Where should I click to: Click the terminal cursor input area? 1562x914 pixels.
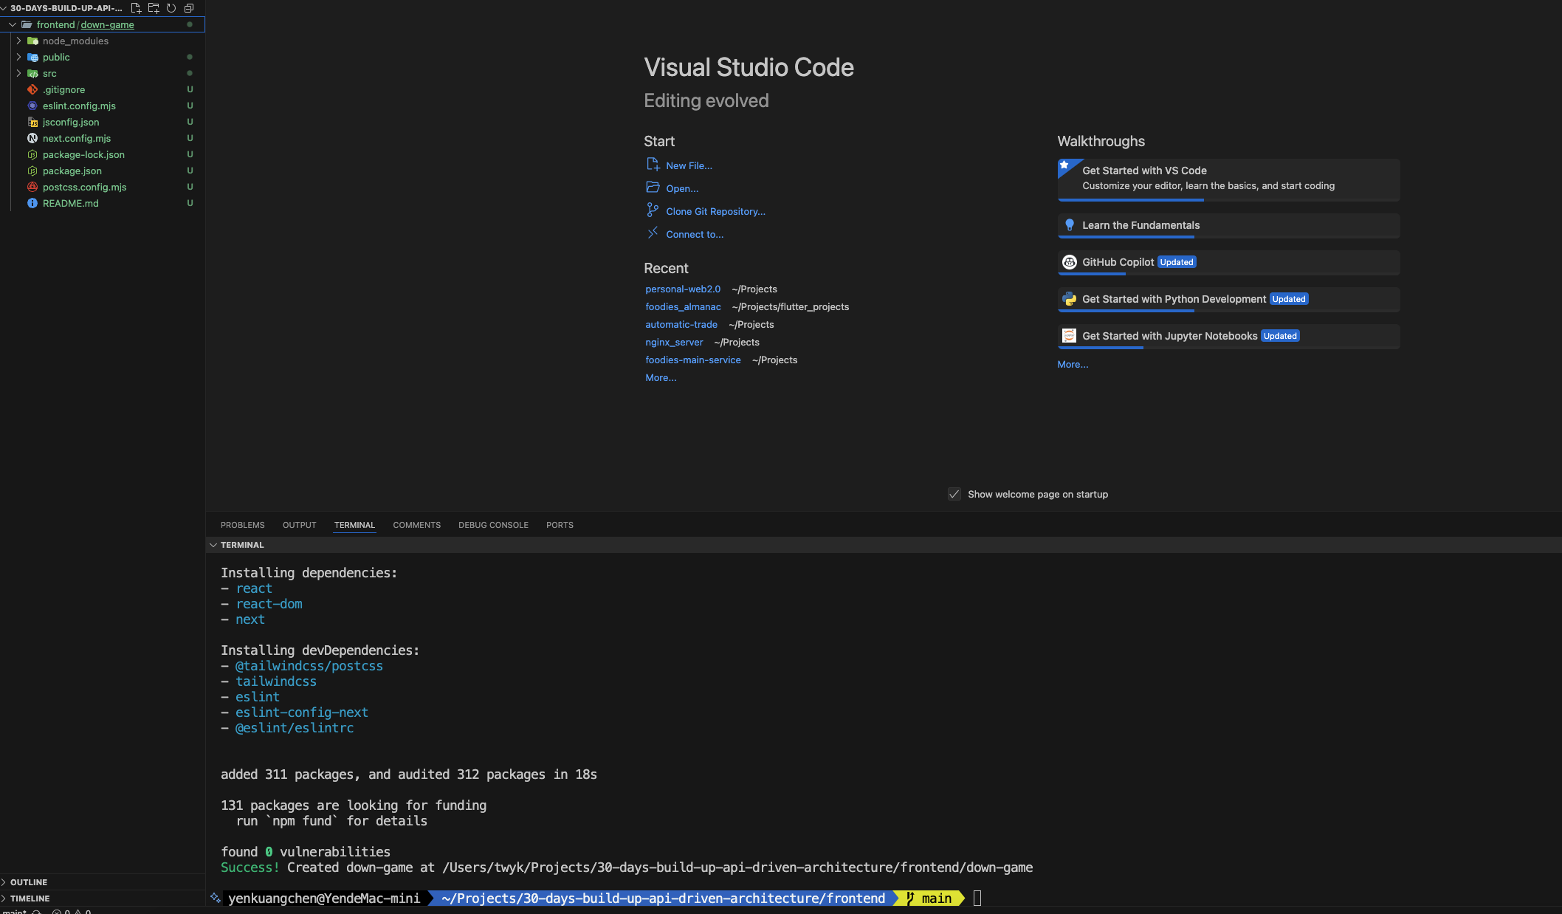(x=977, y=898)
